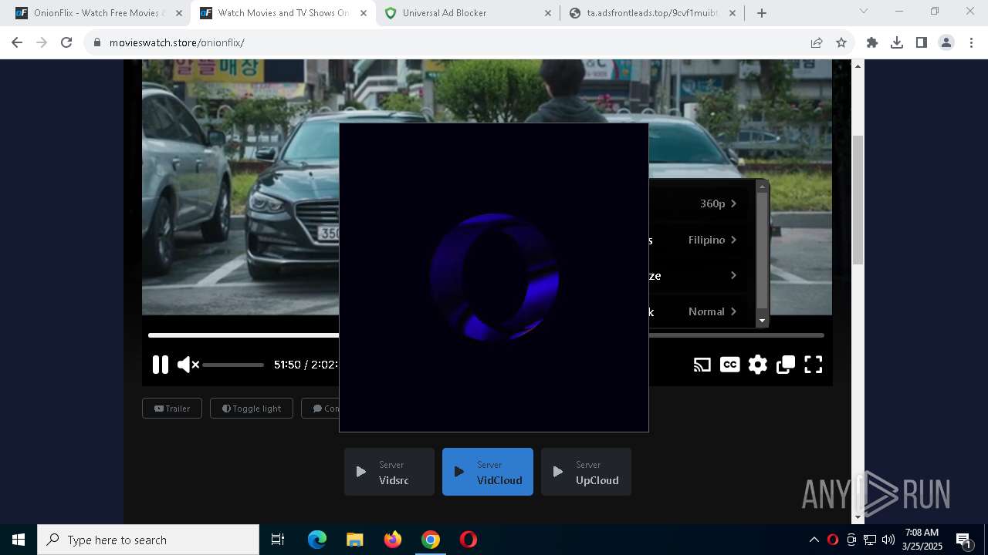988x555 pixels.
Task: Toggle the light button
Action: 252,409
